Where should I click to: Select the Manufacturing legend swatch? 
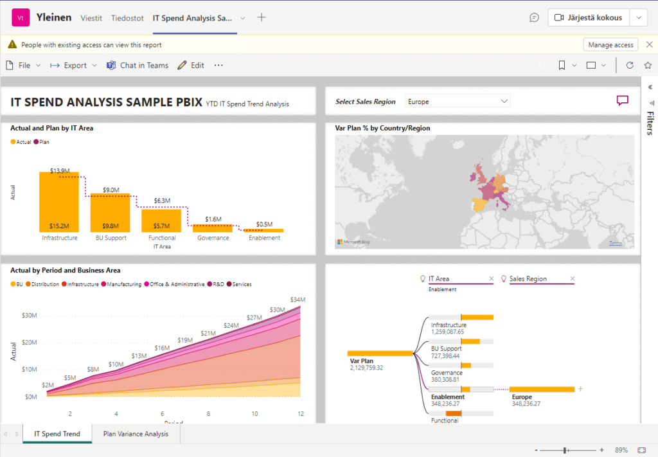[x=103, y=284]
